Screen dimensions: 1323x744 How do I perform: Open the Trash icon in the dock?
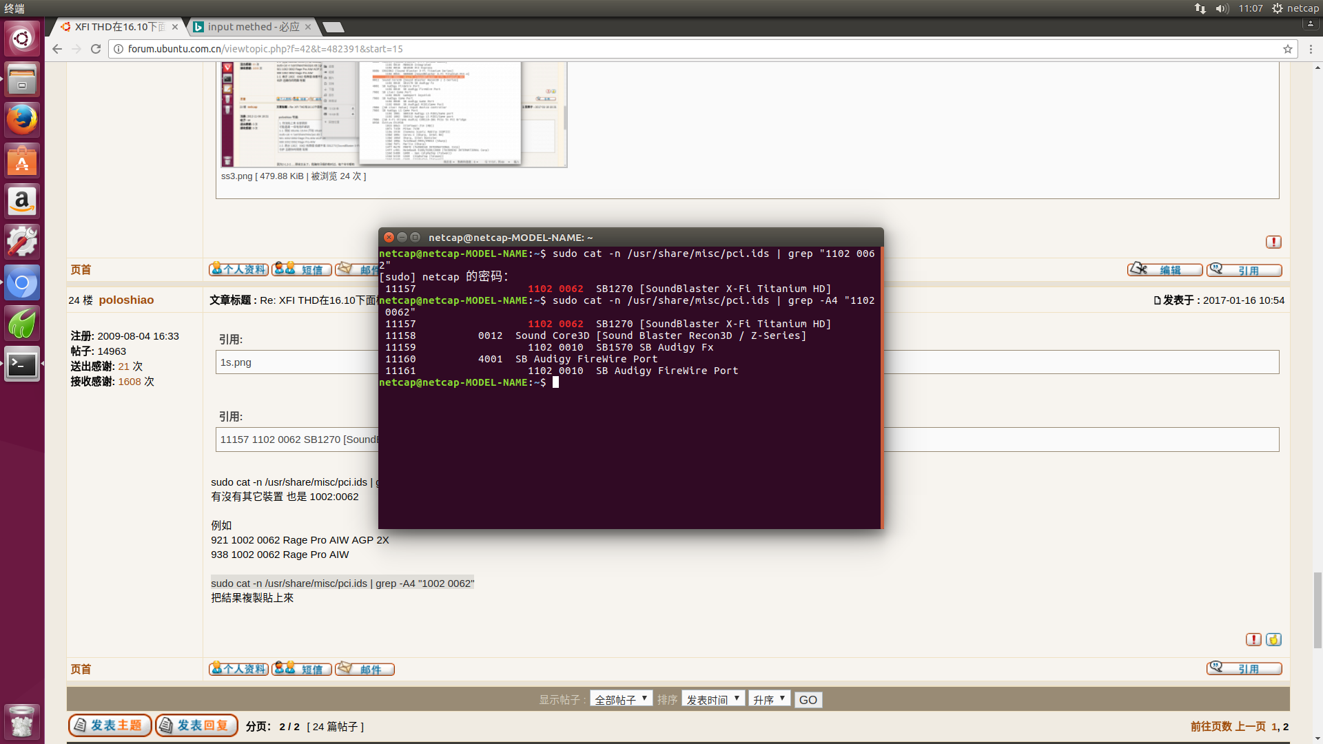coord(22,721)
